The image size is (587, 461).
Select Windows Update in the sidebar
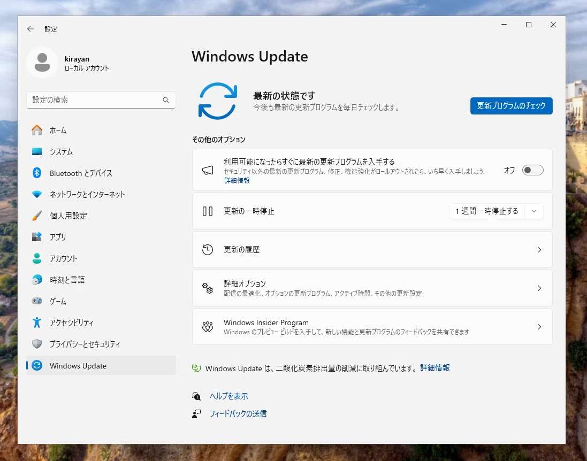tap(101, 365)
